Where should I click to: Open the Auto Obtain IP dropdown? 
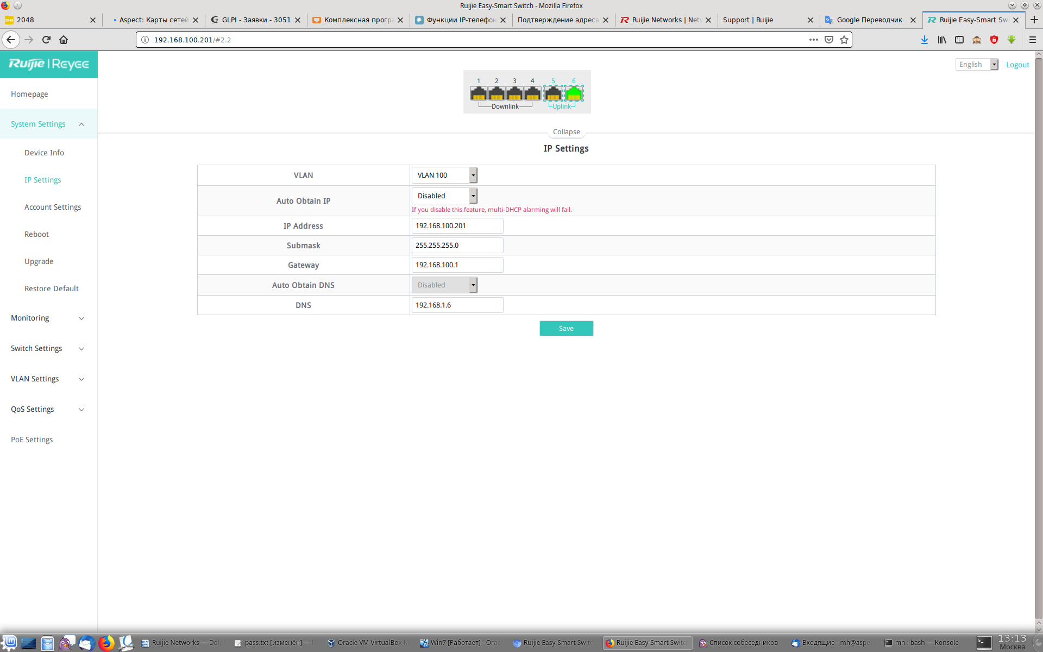(x=444, y=196)
